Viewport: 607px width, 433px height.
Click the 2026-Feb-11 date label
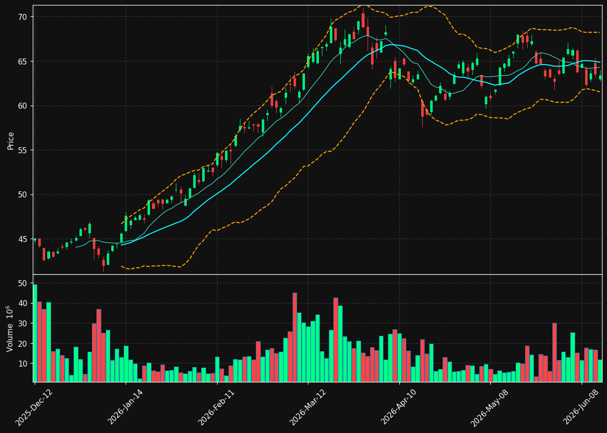[217, 407]
